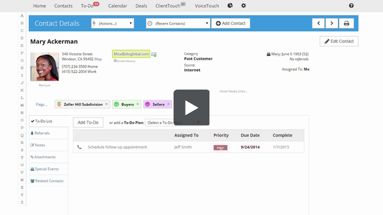The width and height of the screenshot is (383, 215).
Task: Open the Schedule follow up appointment to-do
Action: click(x=117, y=147)
